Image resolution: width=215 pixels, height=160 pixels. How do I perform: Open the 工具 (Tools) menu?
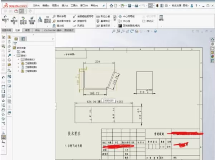pos(74,6)
